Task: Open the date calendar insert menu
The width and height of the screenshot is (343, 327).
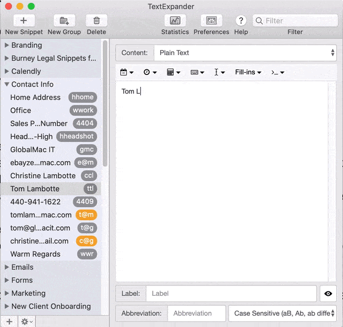Action: 127,72
